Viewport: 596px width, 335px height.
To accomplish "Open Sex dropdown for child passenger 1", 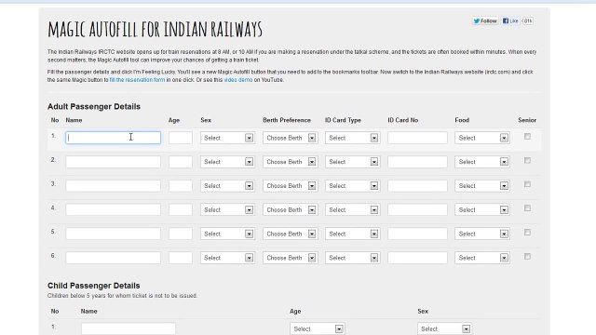I will click(x=444, y=328).
